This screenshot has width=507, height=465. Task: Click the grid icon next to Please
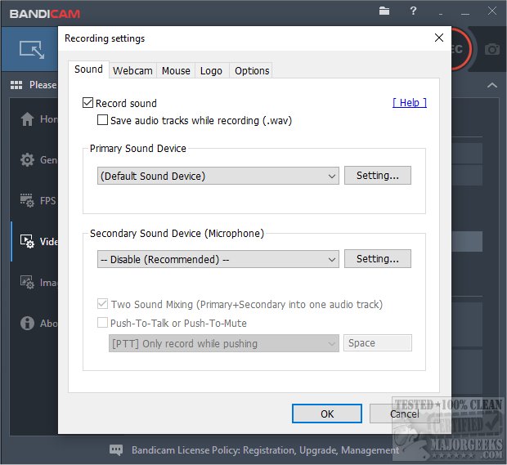point(16,85)
